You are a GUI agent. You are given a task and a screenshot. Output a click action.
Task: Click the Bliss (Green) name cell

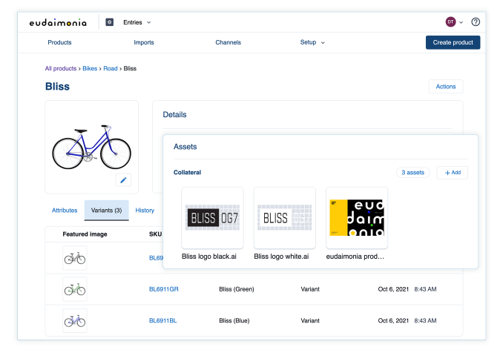pos(237,289)
